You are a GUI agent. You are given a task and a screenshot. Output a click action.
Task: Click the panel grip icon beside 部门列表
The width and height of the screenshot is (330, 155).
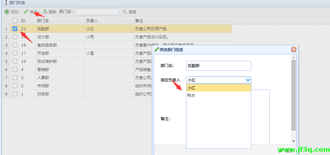click(x=6, y=3)
